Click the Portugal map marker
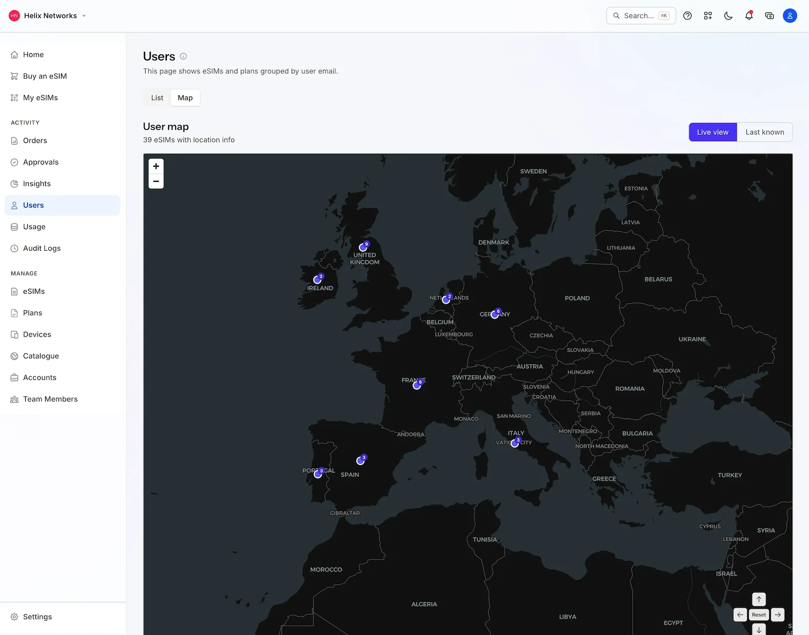The image size is (809, 635). click(318, 474)
